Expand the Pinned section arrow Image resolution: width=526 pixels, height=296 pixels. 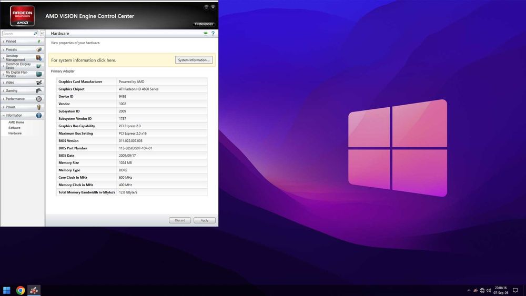3,42
